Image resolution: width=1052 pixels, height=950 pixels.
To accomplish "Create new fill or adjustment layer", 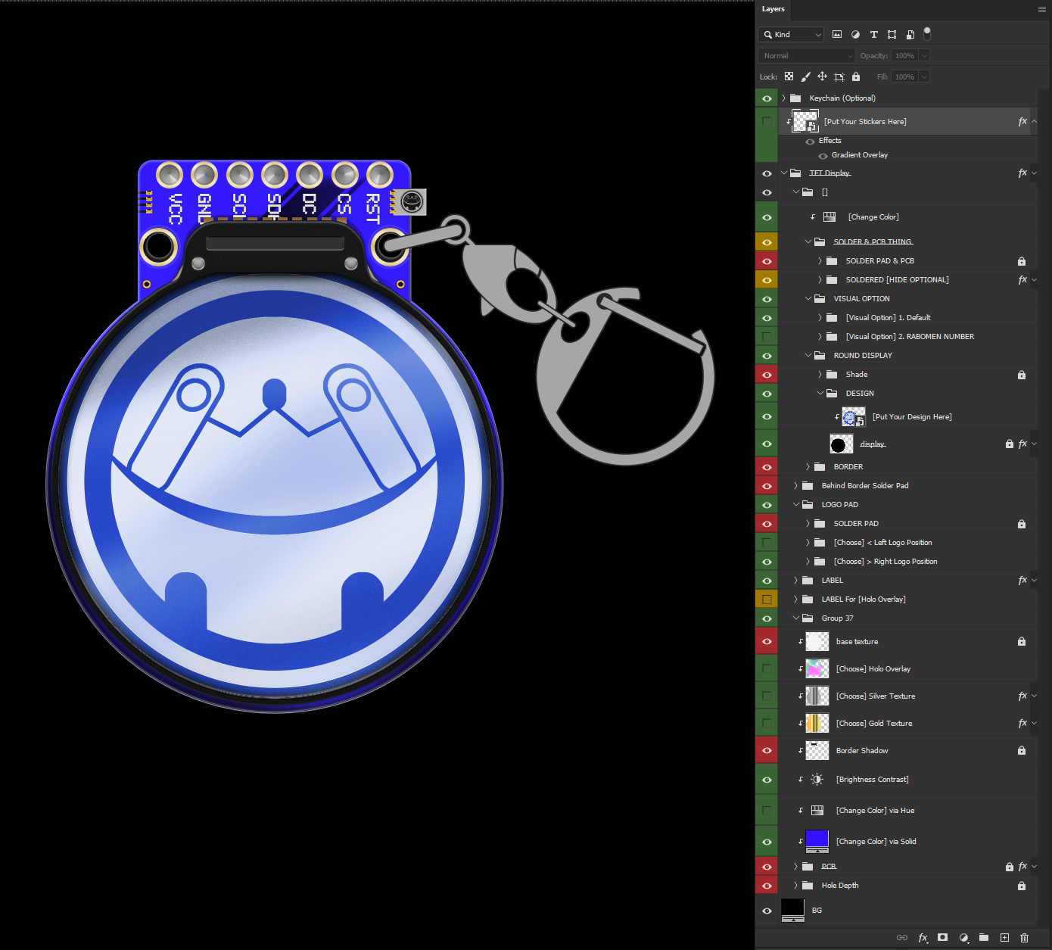I will click(963, 937).
